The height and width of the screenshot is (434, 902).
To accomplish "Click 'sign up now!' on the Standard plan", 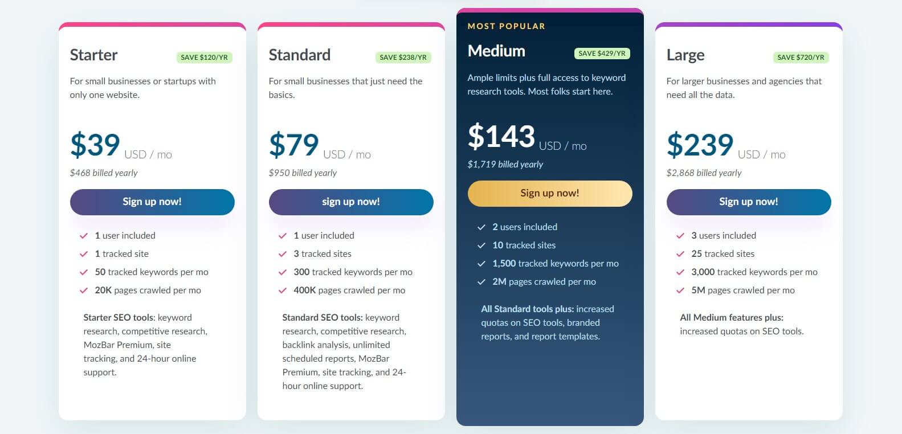I will tap(351, 202).
